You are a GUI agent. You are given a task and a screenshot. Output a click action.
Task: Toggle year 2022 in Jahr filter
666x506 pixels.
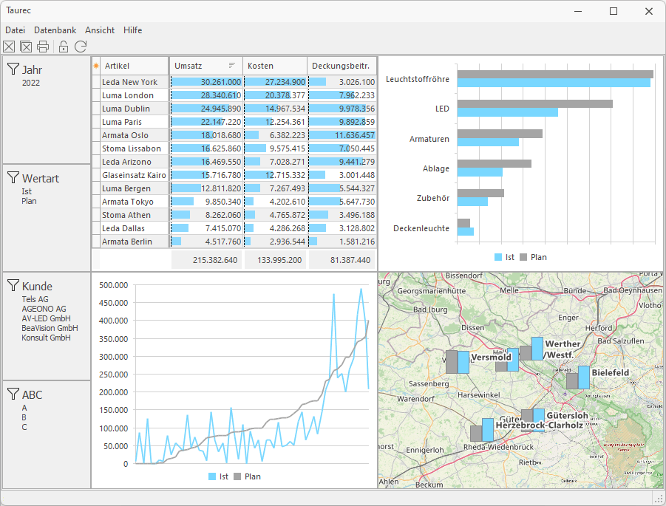click(31, 83)
